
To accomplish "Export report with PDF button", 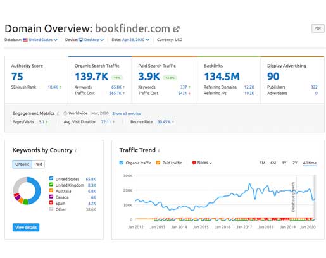I will click(x=318, y=28).
